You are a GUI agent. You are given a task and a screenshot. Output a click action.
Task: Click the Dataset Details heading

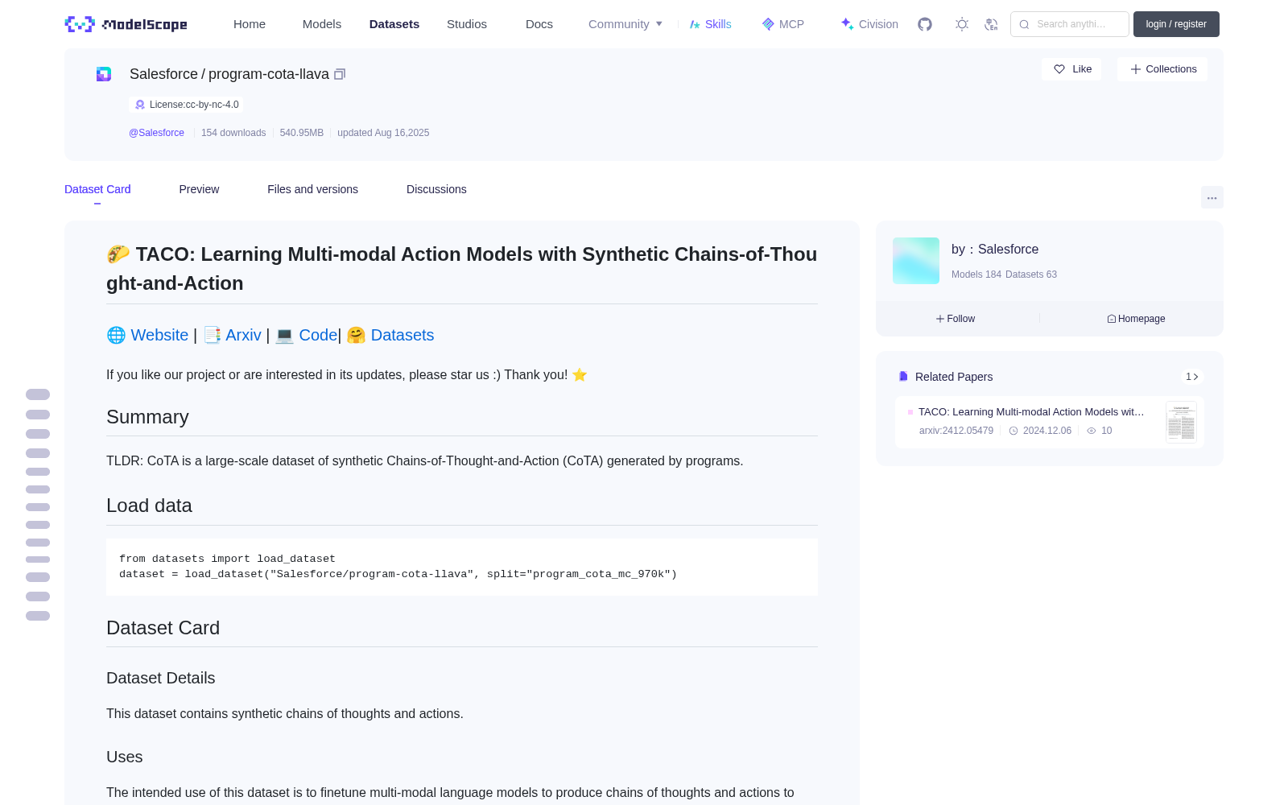[x=161, y=678]
